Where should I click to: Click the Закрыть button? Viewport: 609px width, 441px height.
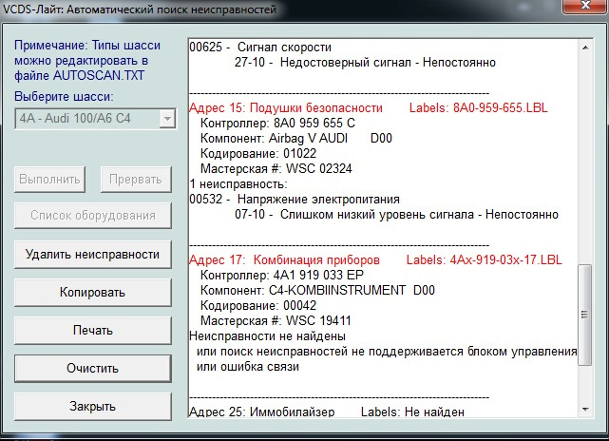point(92,406)
